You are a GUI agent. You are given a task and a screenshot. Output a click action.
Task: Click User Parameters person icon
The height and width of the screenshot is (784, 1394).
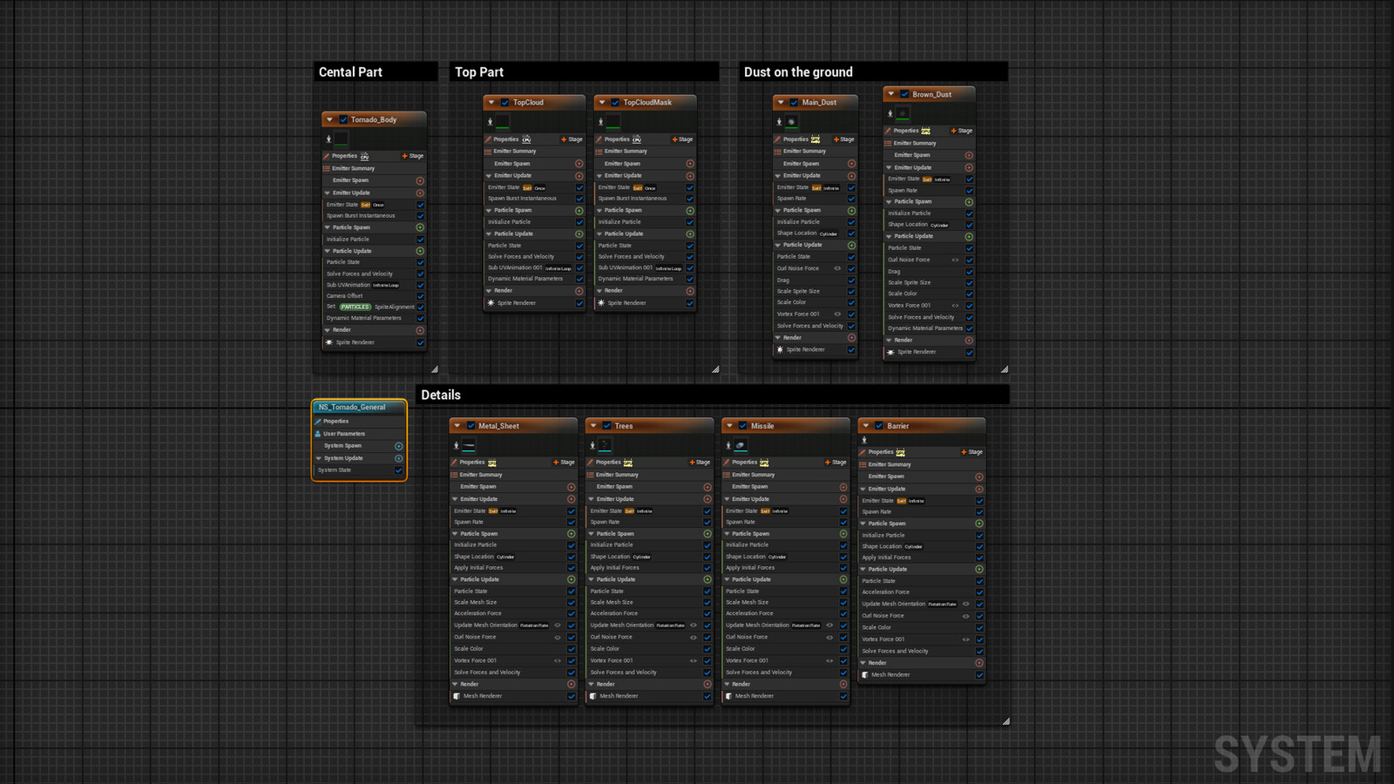[x=318, y=434]
